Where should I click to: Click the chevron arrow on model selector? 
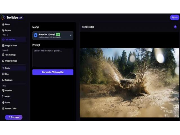(x=71, y=35)
